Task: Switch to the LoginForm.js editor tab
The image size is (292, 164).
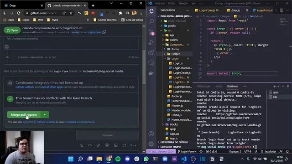Action: point(207,10)
